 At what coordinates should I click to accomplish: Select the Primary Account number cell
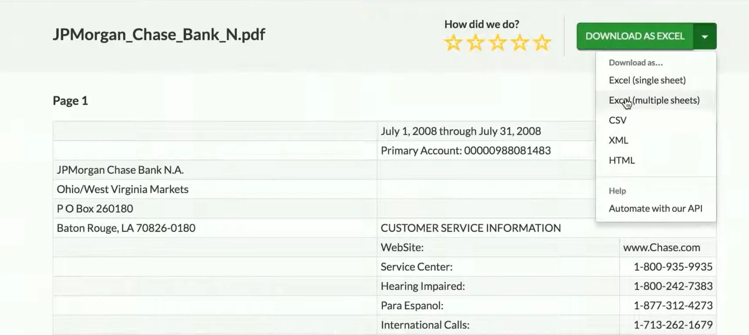pos(466,151)
